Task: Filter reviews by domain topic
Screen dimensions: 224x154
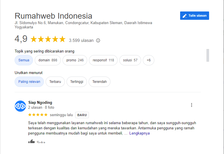Action: tap(48, 60)
